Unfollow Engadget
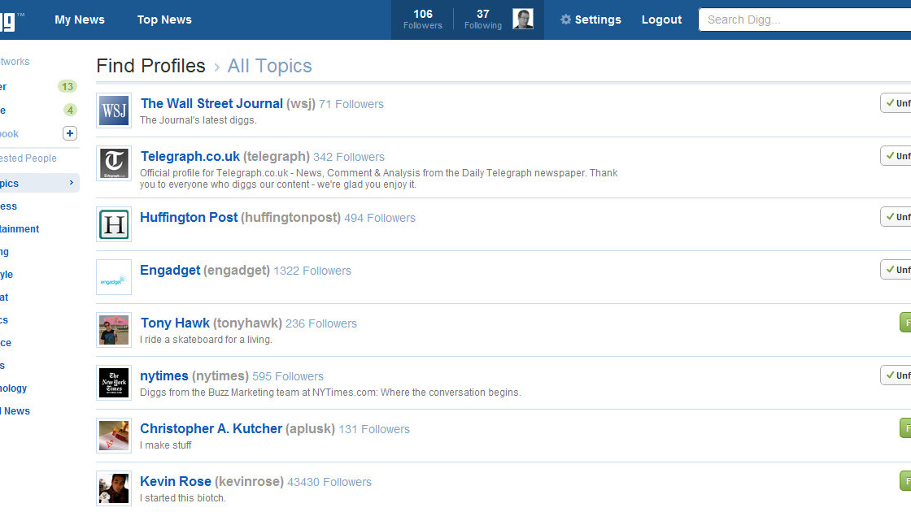This screenshot has height=512, width=911. pyautogui.click(x=896, y=269)
